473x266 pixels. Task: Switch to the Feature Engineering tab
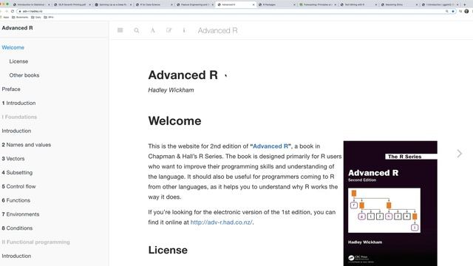[194, 4]
